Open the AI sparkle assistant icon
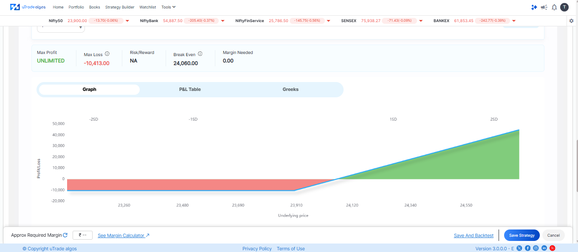This screenshot has height=252, width=578. click(534, 7)
